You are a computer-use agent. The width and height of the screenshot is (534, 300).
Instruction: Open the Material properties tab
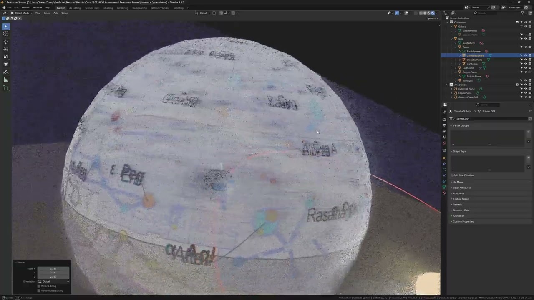point(444,193)
